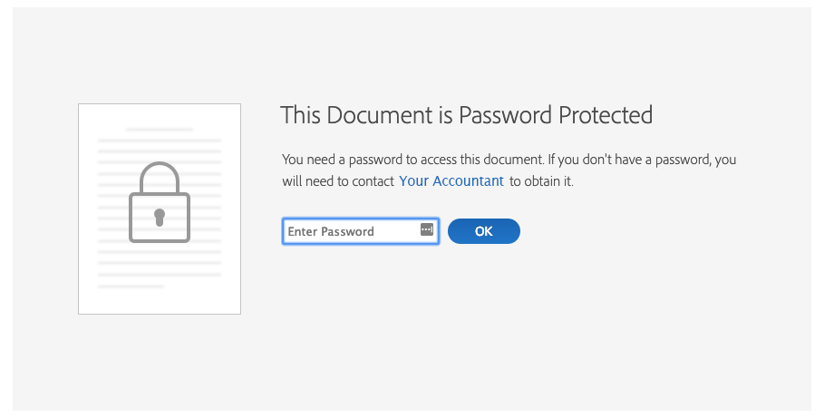Confirm with the blue OK button
824x418 pixels.
coord(484,231)
